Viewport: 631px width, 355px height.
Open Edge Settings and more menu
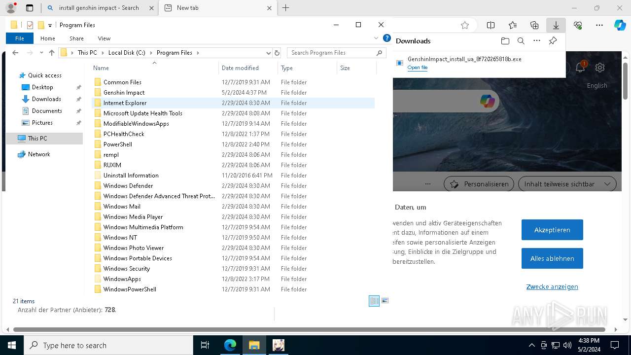(x=599, y=25)
